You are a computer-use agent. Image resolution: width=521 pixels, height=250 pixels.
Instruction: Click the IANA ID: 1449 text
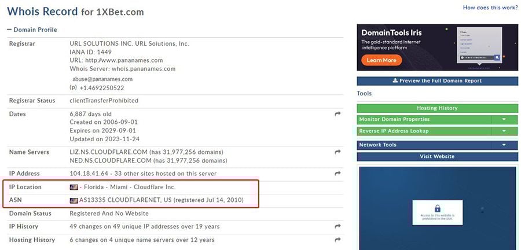pos(91,52)
